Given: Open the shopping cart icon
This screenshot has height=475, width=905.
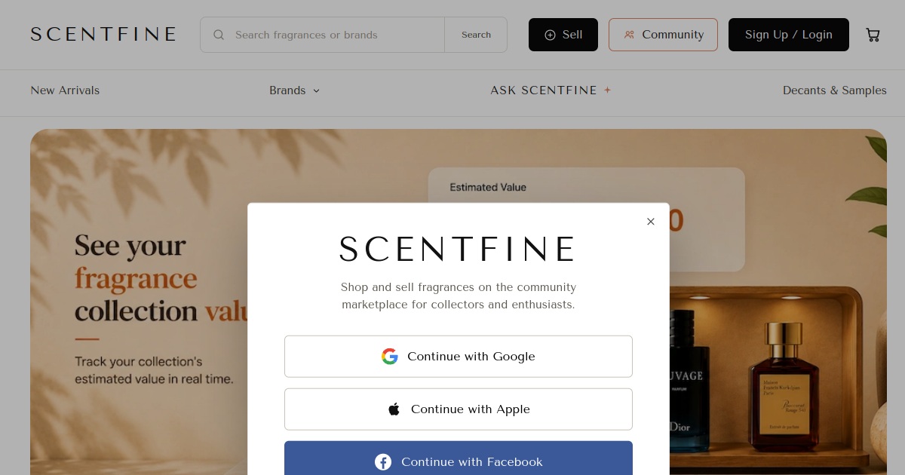Looking at the screenshot, I should point(873,35).
